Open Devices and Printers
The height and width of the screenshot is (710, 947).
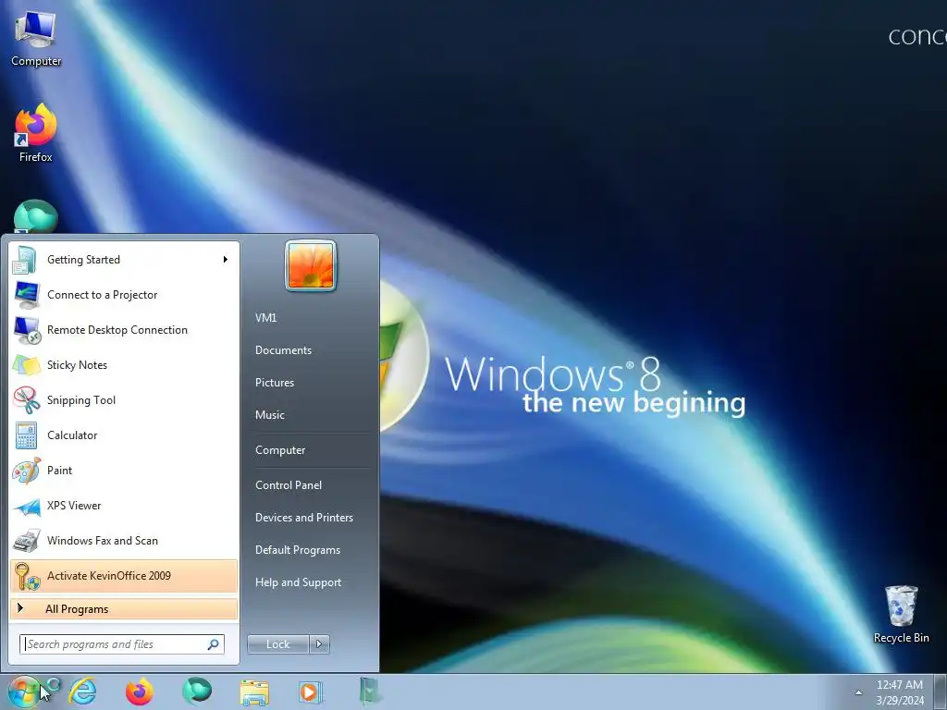click(303, 518)
